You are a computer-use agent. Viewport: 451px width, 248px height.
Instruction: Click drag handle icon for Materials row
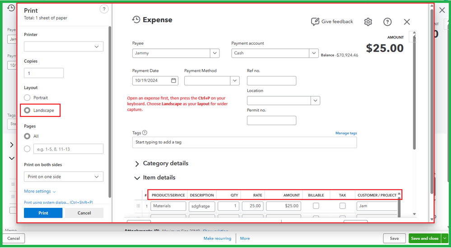138,206
